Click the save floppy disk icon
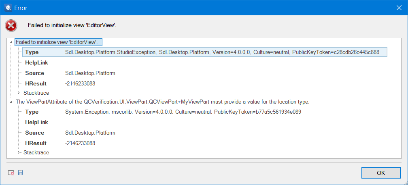The image size is (408, 185). tap(20, 173)
